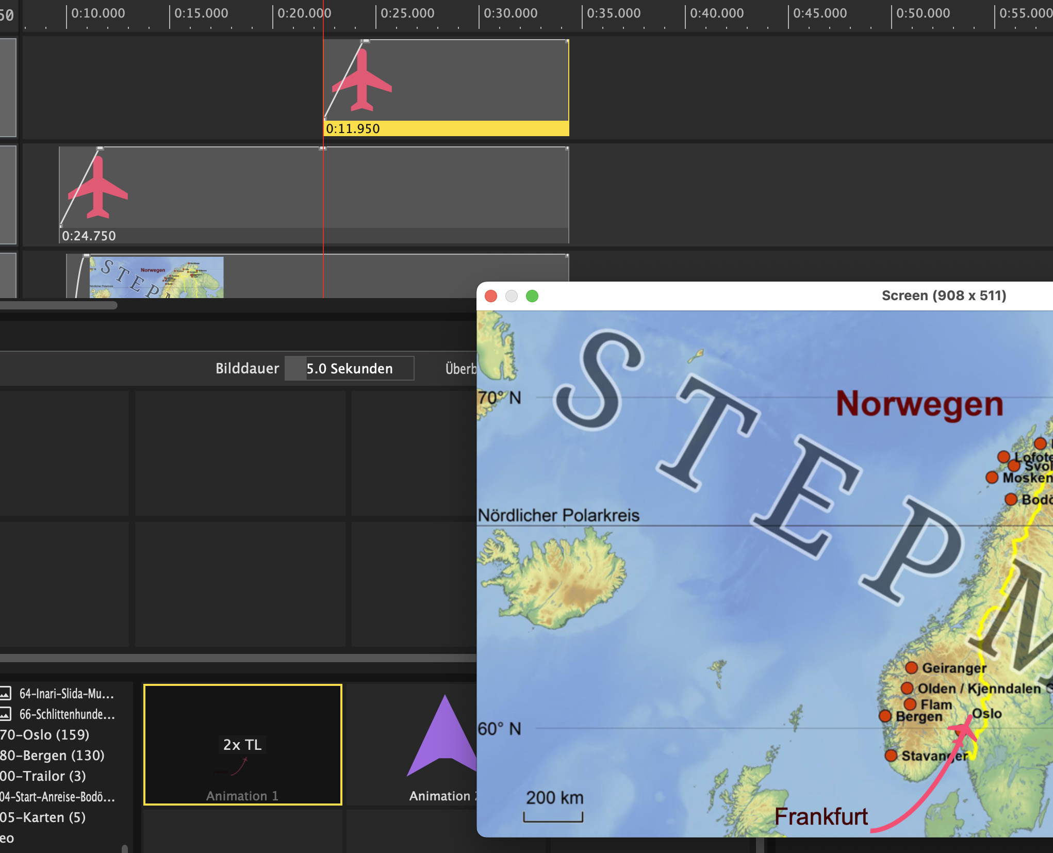The height and width of the screenshot is (853, 1053).
Task: Click the 64-Inari-Slida image file icon
Action: coord(6,693)
